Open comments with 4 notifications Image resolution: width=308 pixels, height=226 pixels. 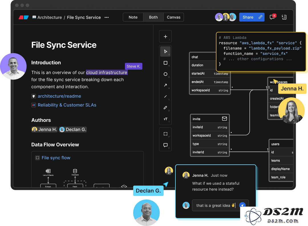coord(272,17)
